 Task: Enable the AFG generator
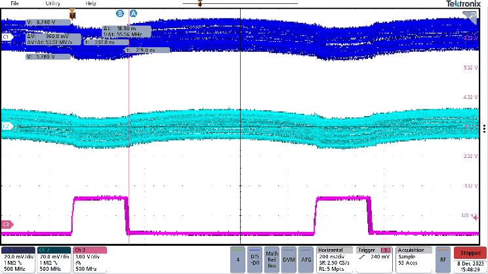pyautogui.click(x=306, y=260)
